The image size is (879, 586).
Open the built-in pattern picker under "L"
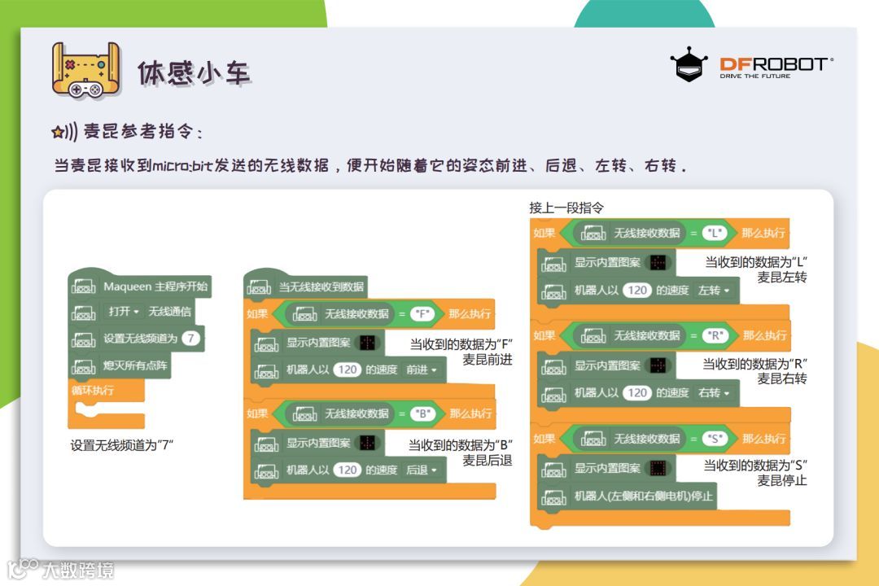(x=658, y=262)
